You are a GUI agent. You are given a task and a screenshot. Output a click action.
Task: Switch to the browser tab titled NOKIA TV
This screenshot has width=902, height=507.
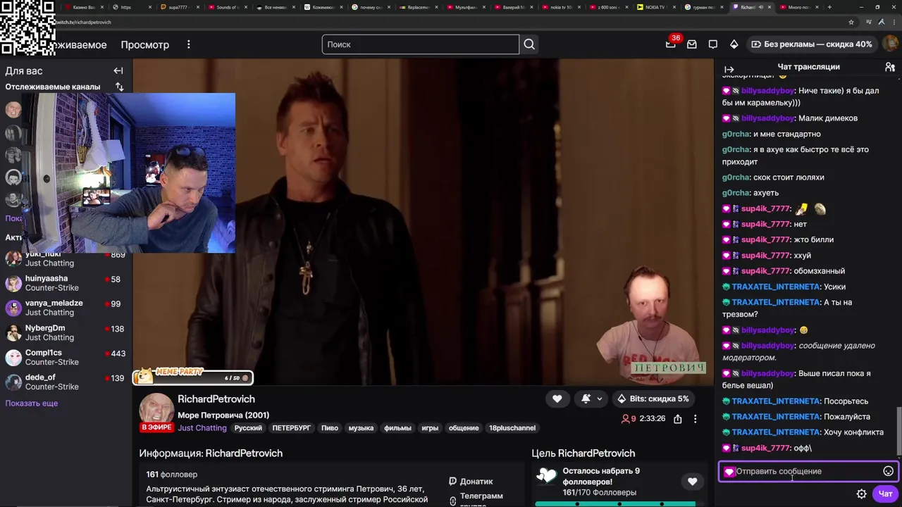(x=655, y=7)
